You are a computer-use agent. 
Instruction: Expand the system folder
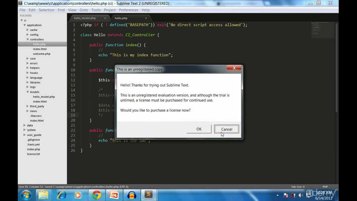(25, 130)
